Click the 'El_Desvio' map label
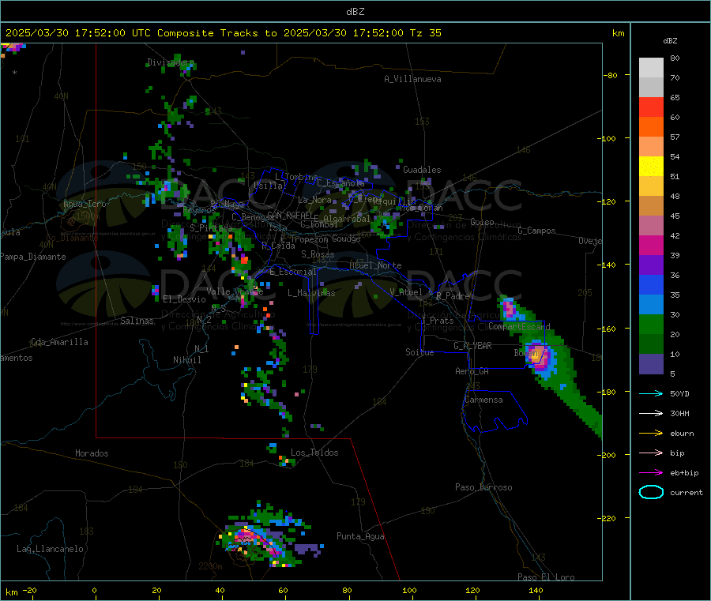711x601 pixels. pyautogui.click(x=184, y=299)
